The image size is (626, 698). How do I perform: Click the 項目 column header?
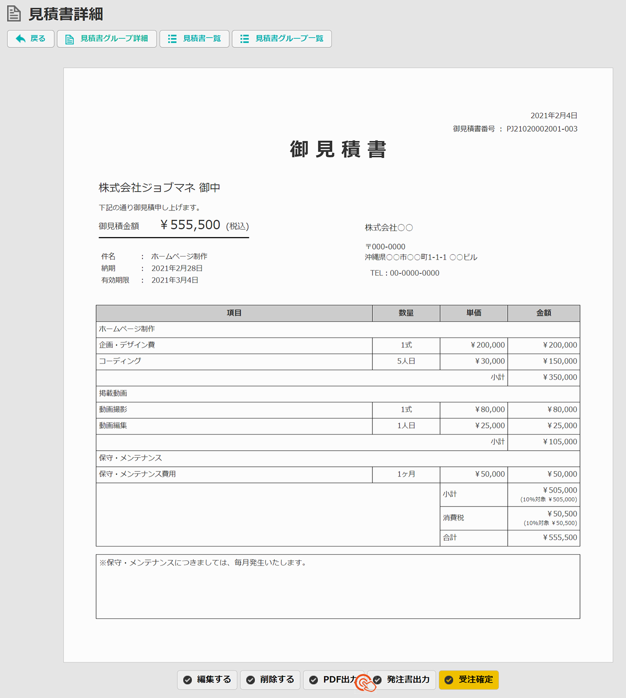234,313
